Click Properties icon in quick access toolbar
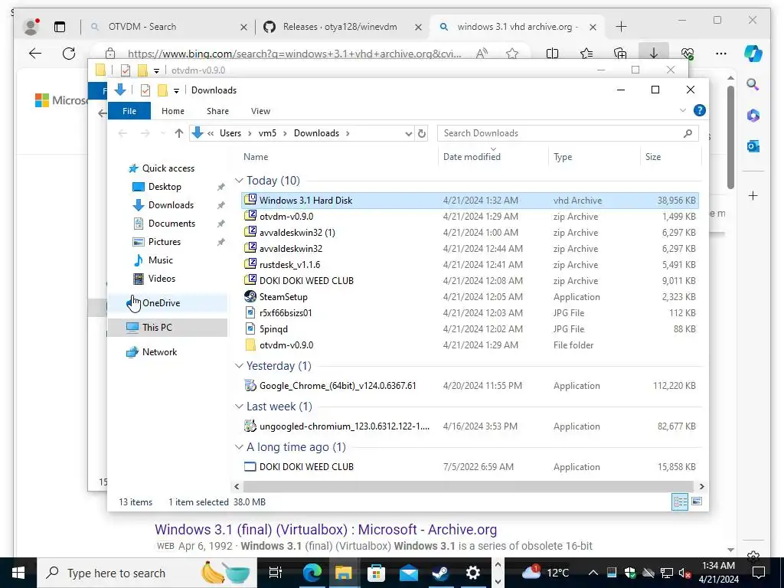784x588 pixels. tap(145, 90)
